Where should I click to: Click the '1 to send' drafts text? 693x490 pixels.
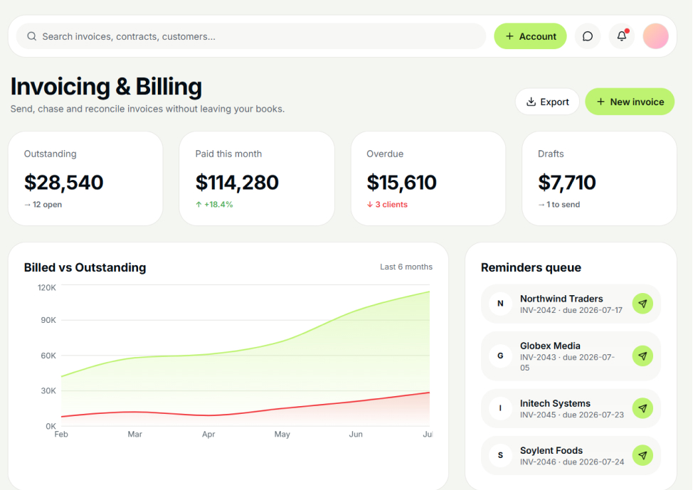[563, 205]
